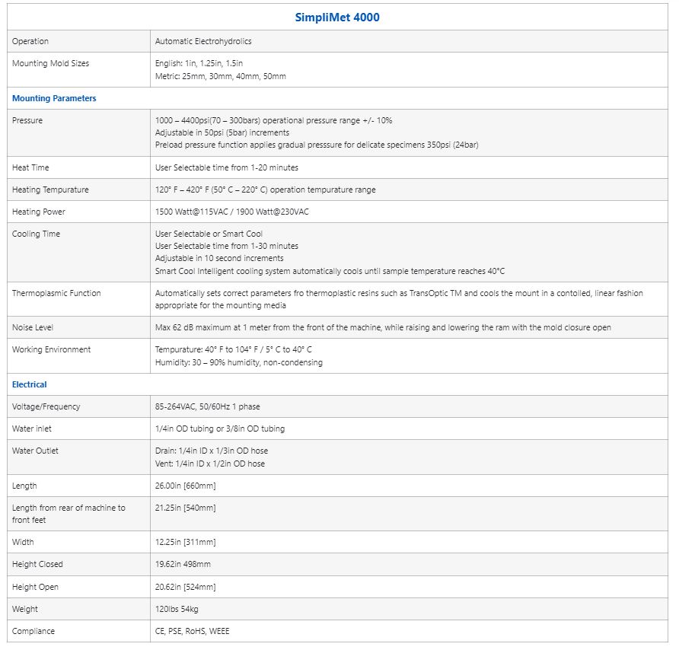This screenshot has height=650, width=679.
Task: Click Vent: 1/4in ID x 1/2in OD hose
Action: (x=209, y=464)
